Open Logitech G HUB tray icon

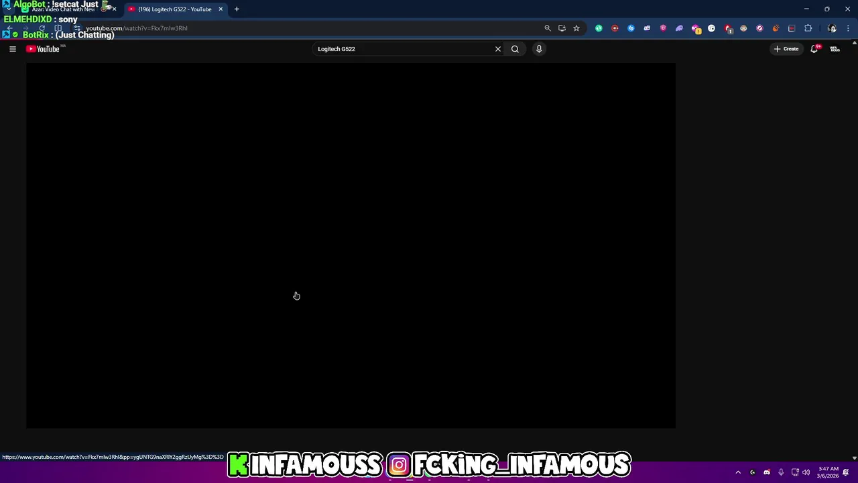pyautogui.click(x=752, y=472)
